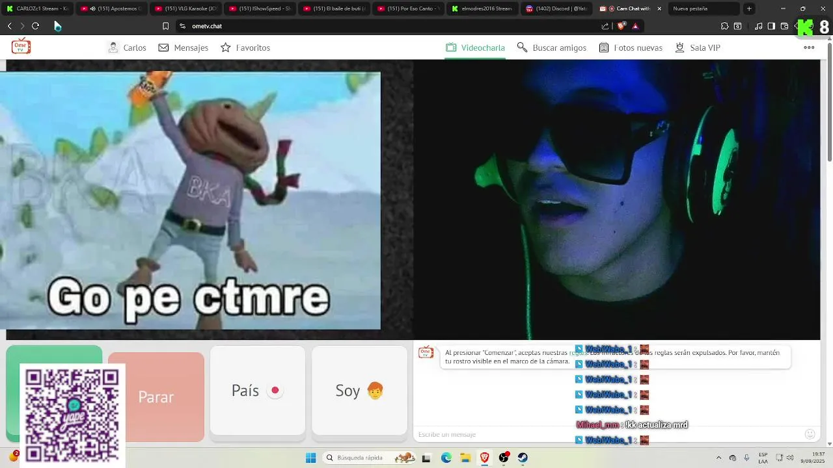Open Microsoft Edge from taskbar
Screen dimensions: 833x468
click(x=446, y=458)
